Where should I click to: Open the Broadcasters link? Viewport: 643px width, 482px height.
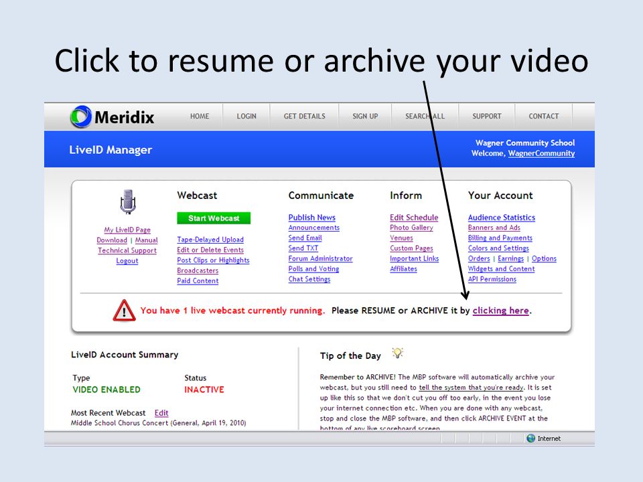point(198,270)
